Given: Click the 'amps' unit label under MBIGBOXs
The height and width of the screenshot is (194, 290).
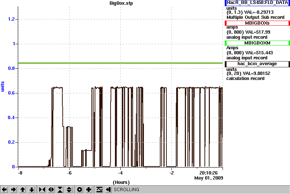Looking at the screenshot, I should tap(232, 27).
